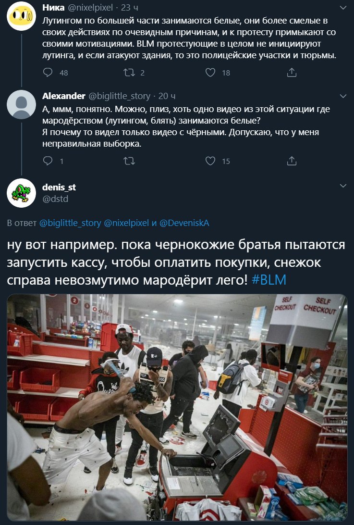This screenshot has height=525, width=354.
Task: Reply to Alexander's tweet via comment icon
Action: (x=48, y=161)
